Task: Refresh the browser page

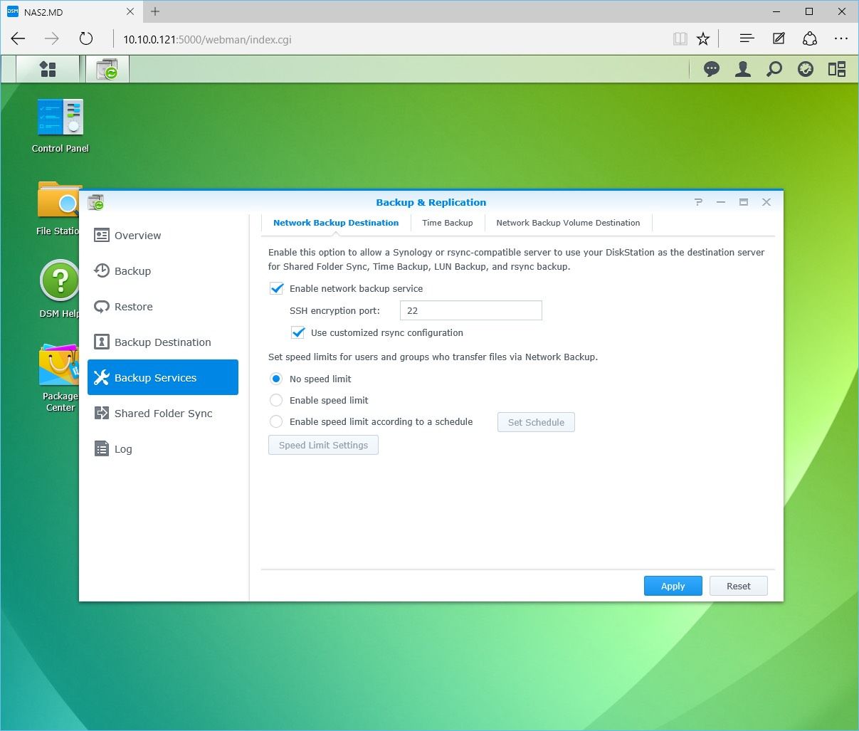Action: coord(86,39)
